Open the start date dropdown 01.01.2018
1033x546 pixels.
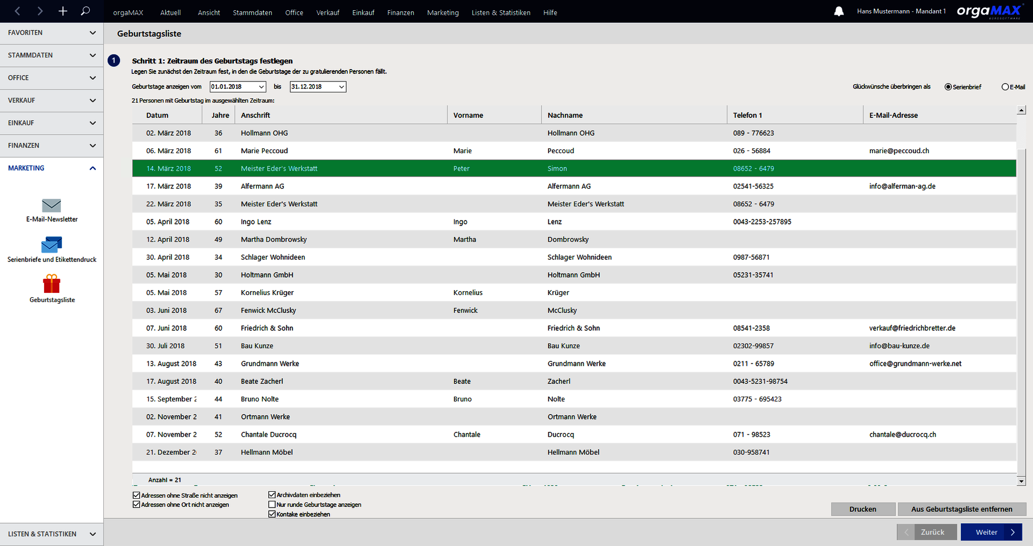[262, 87]
